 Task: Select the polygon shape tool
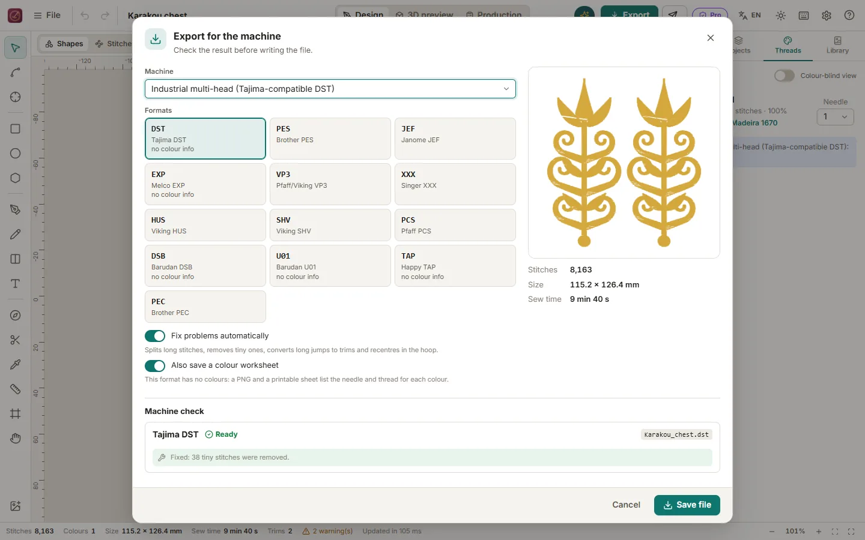[16, 178]
